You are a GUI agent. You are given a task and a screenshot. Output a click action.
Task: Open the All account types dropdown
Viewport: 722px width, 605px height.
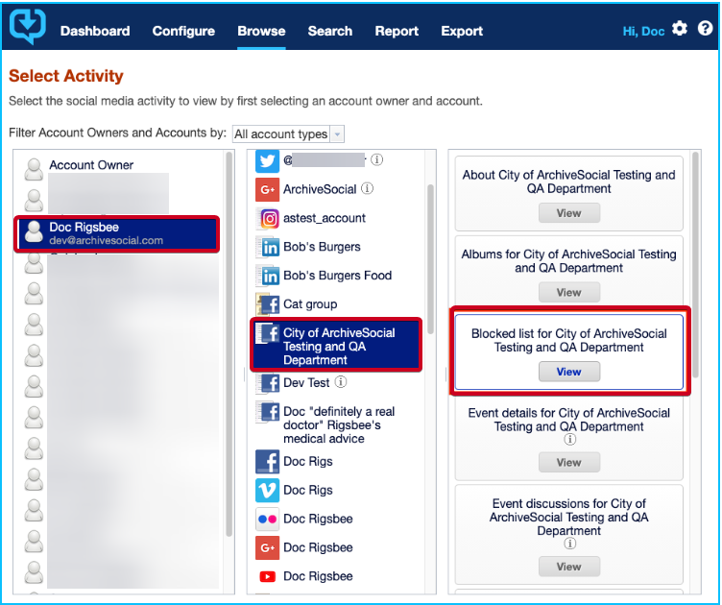[288, 134]
